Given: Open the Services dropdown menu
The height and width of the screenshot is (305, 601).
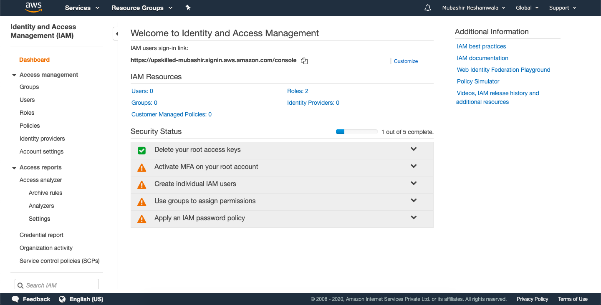Looking at the screenshot, I should pos(82,8).
